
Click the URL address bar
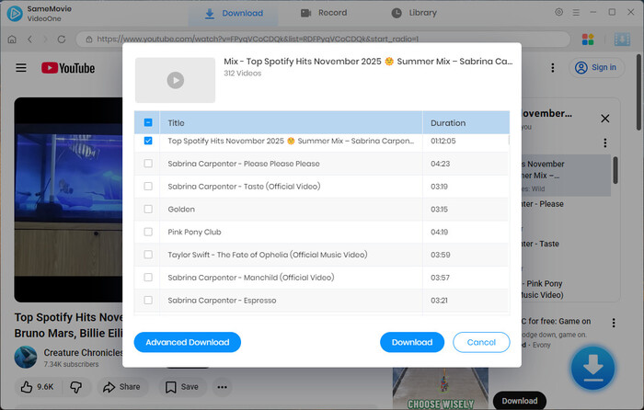[x=323, y=40]
